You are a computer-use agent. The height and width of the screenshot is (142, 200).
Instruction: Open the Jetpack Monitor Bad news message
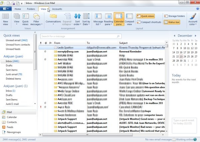click(102, 127)
